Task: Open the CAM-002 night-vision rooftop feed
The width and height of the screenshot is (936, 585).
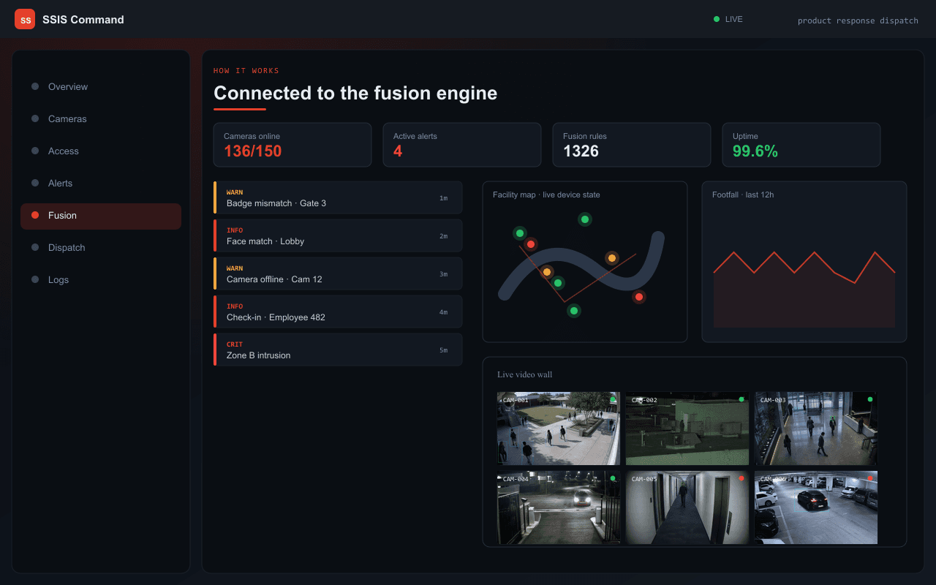Action: coord(687,429)
